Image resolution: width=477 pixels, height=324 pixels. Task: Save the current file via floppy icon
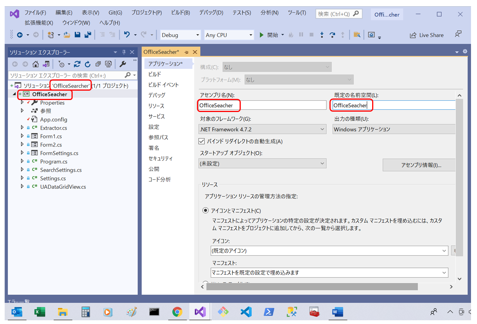(78, 35)
